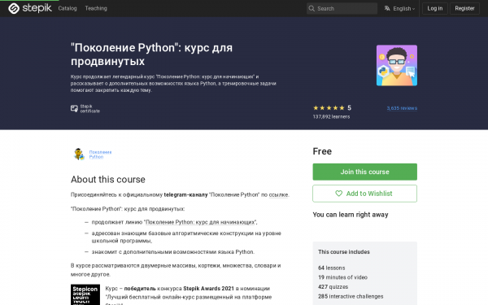Click the 'Stepik certificate' label

tap(90, 109)
